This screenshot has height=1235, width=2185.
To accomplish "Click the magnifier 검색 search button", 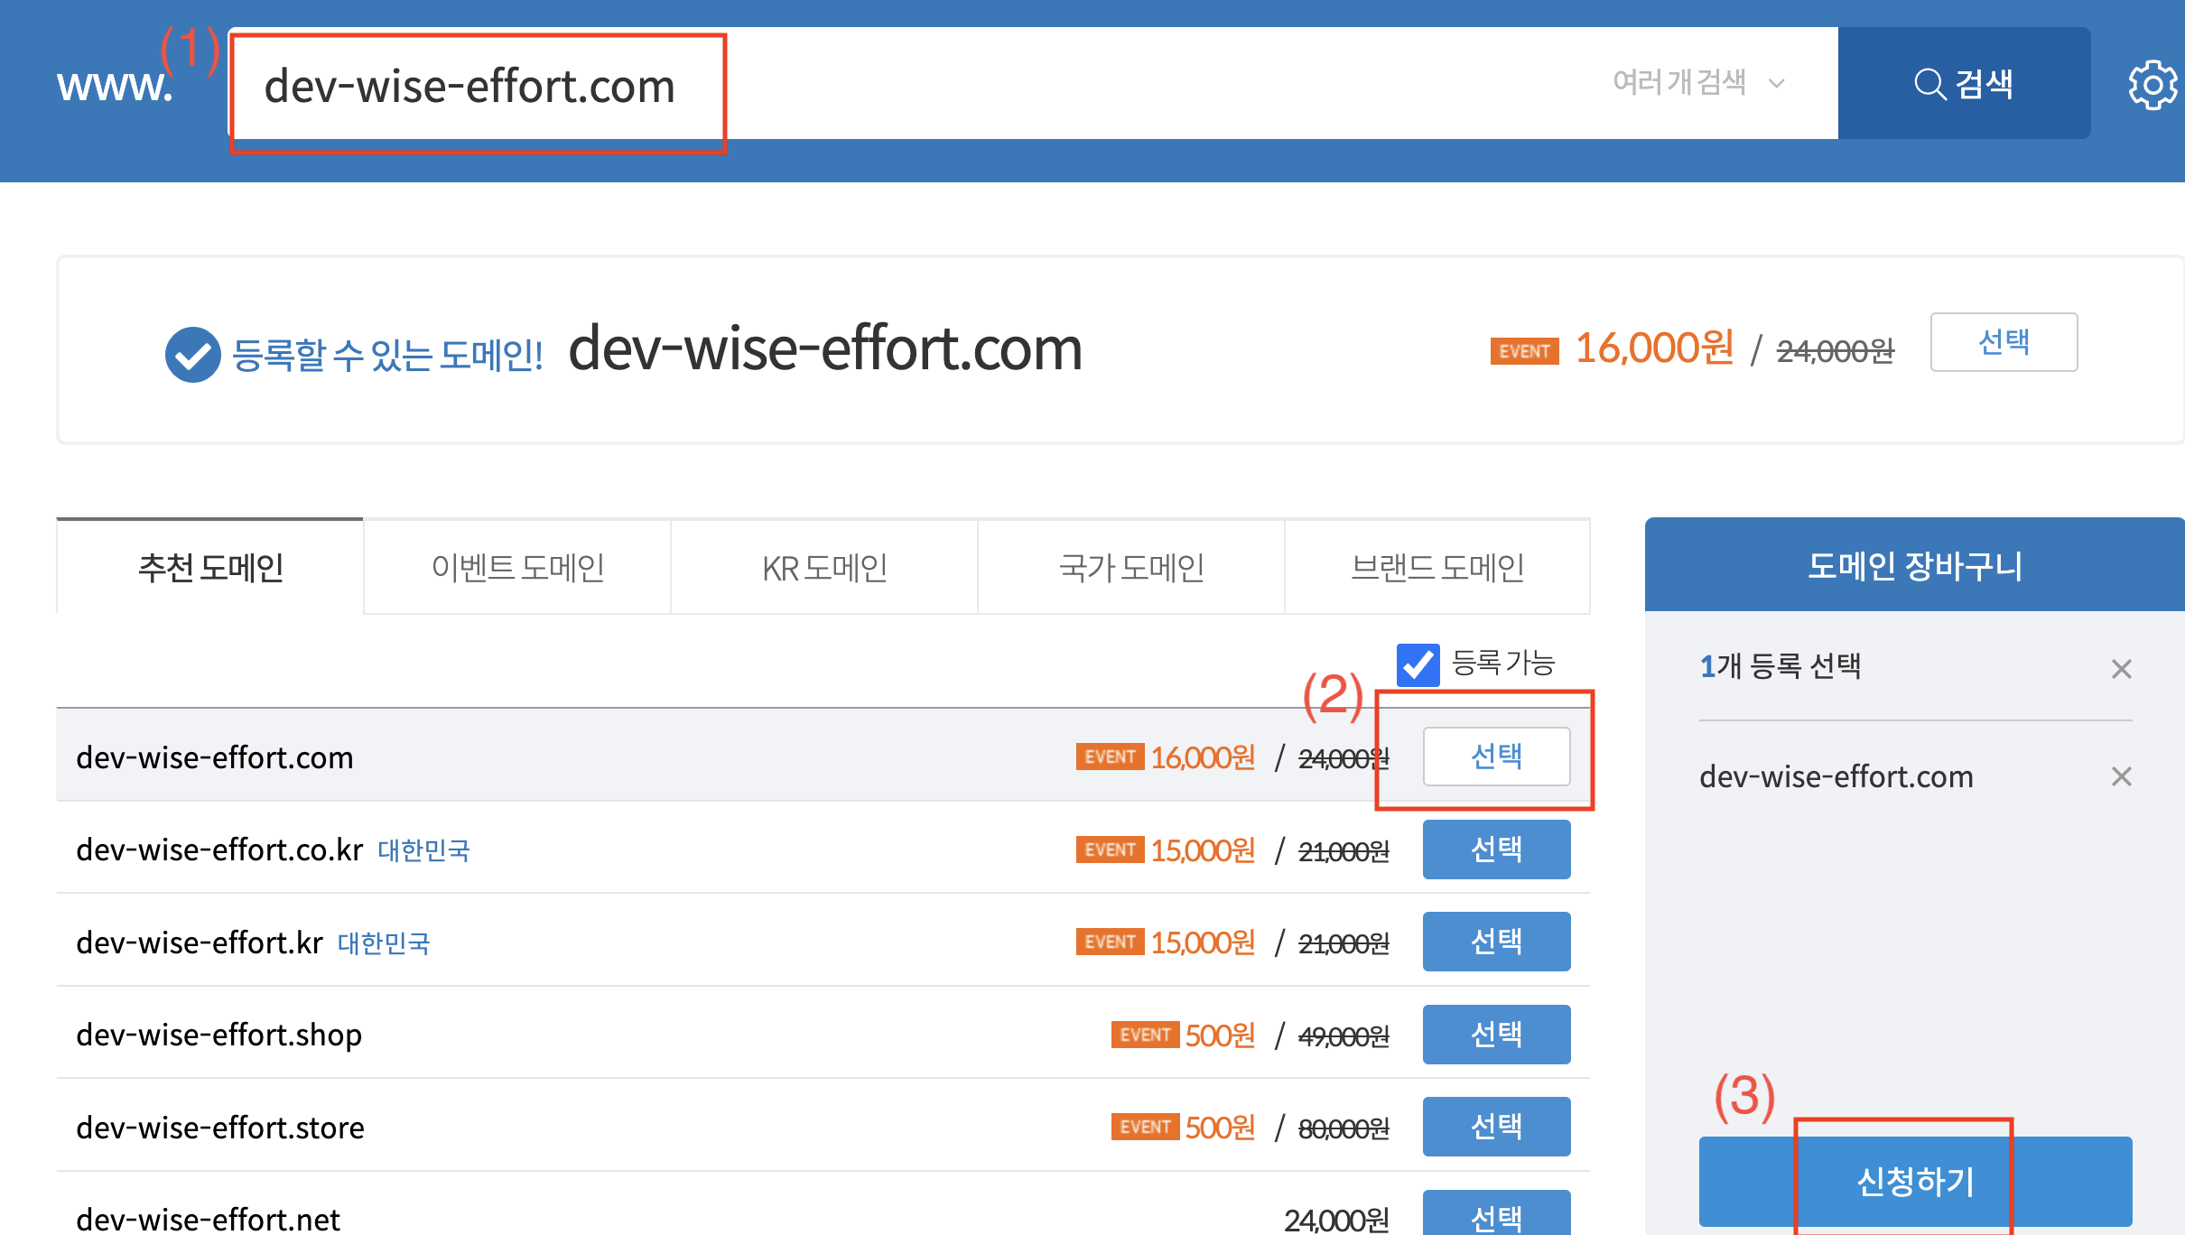I will point(1963,83).
